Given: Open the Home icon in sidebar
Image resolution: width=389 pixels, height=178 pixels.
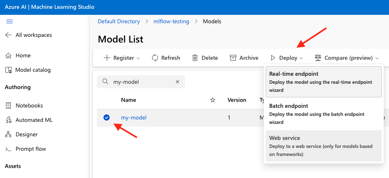Looking at the screenshot, I should pyautogui.click(x=8, y=55).
